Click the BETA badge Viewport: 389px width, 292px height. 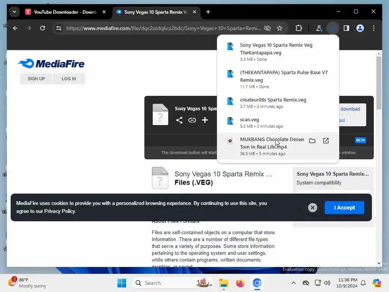coord(360,140)
